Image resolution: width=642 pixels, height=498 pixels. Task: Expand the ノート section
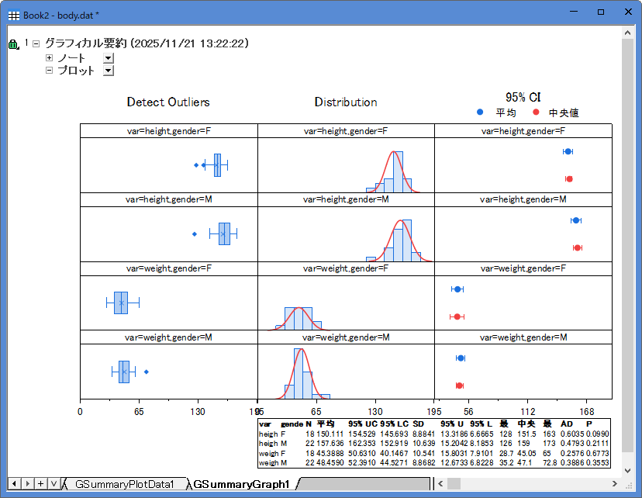coord(50,57)
